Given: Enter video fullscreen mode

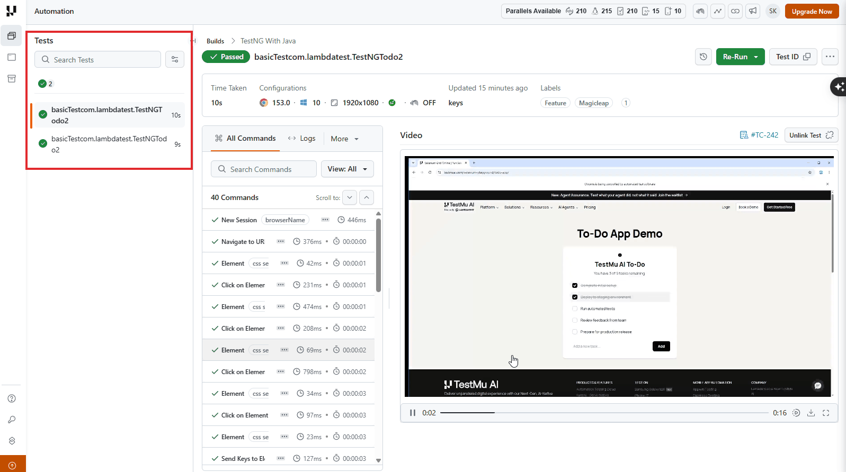Looking at the screenshot, I should pyautogui.click(x=826, y=413).
